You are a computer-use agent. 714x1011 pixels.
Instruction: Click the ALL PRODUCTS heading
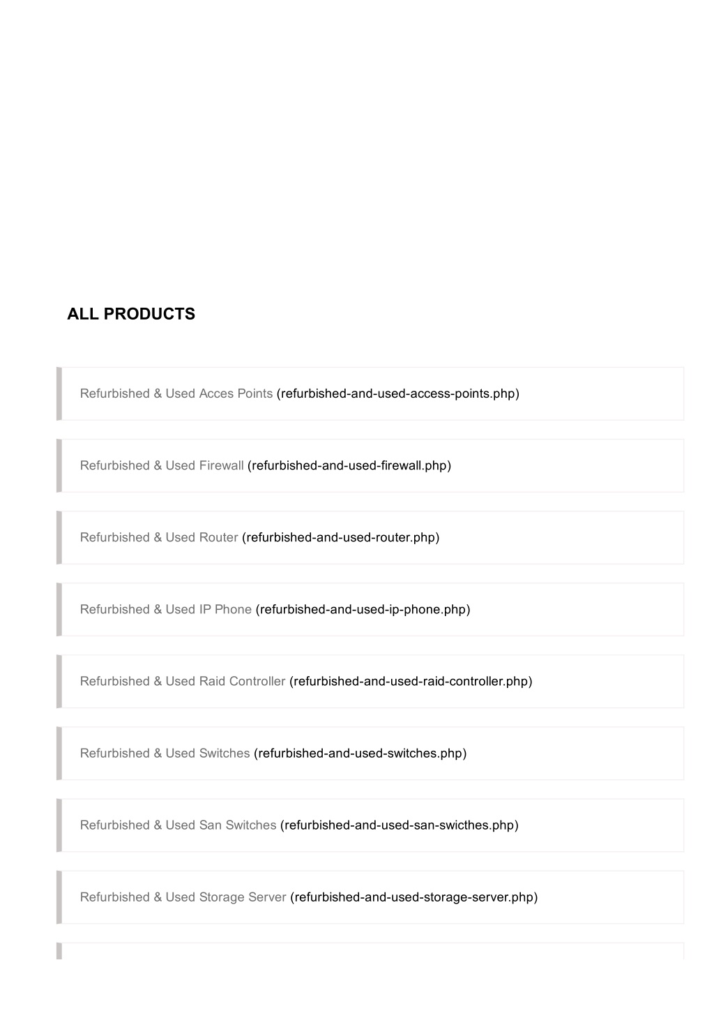pos(131,314)
